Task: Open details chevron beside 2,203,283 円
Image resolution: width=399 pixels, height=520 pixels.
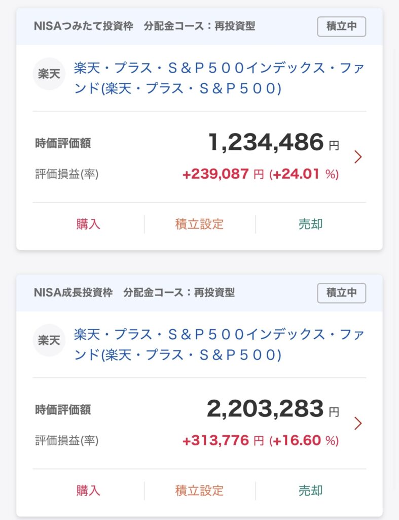Action: click(358, 423)
